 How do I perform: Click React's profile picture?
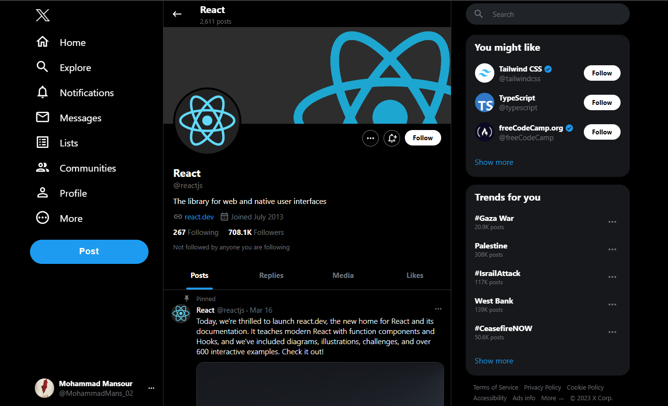[207, 121]
